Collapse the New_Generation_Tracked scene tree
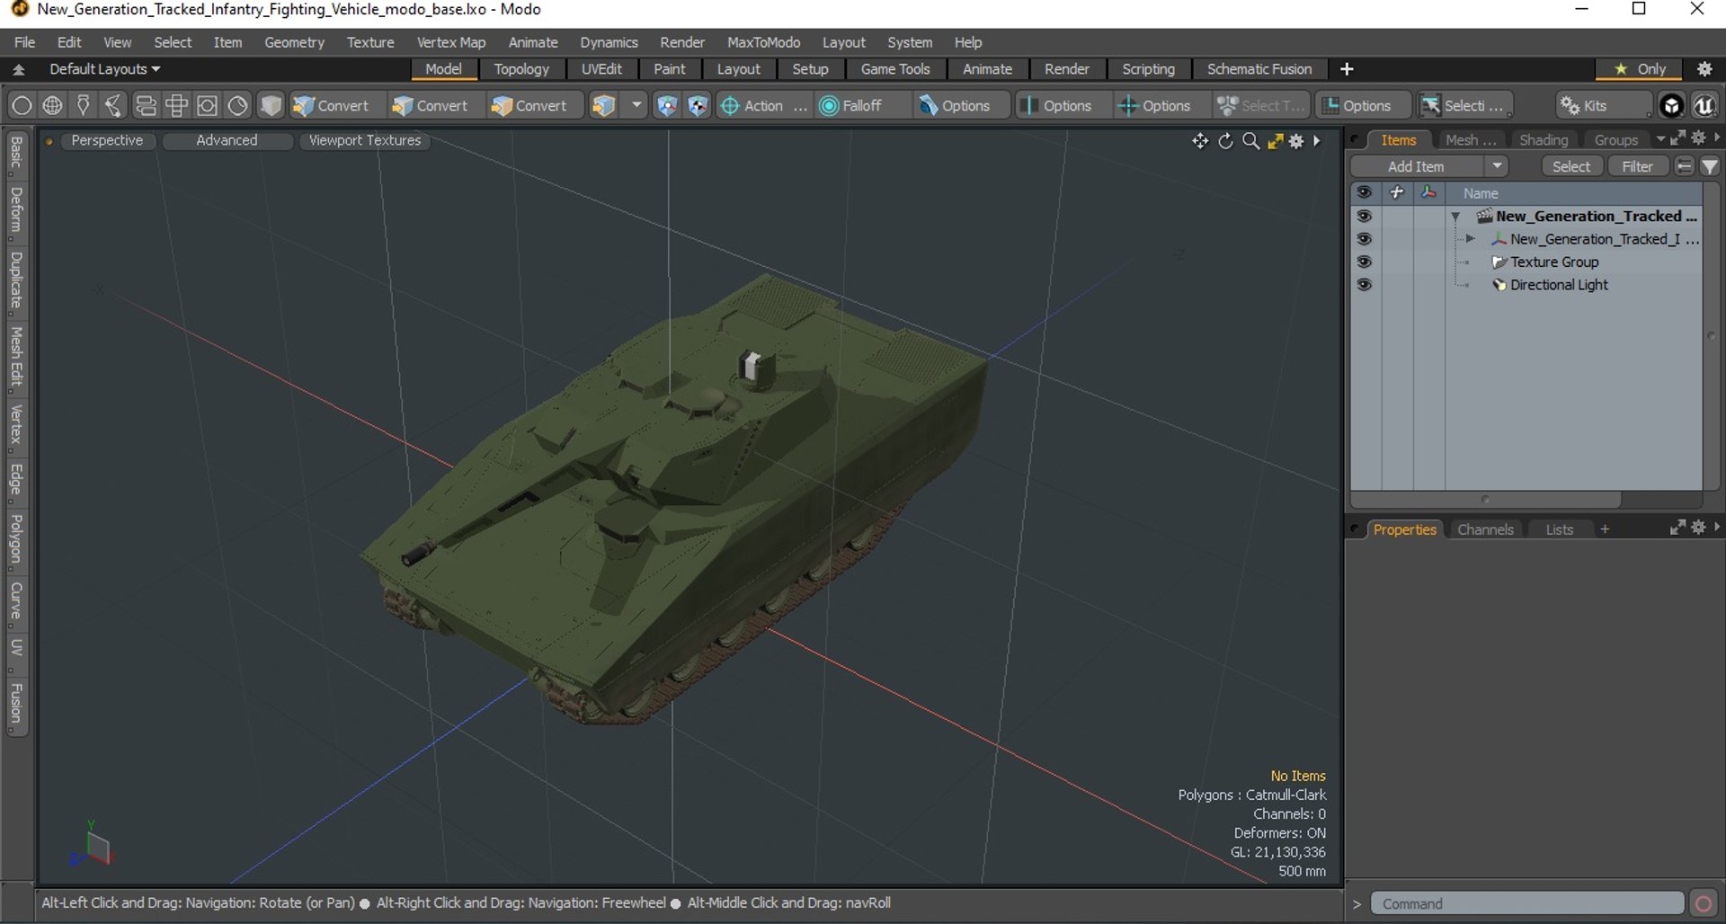This screenshot has width=1726, height=924. 1455,217
